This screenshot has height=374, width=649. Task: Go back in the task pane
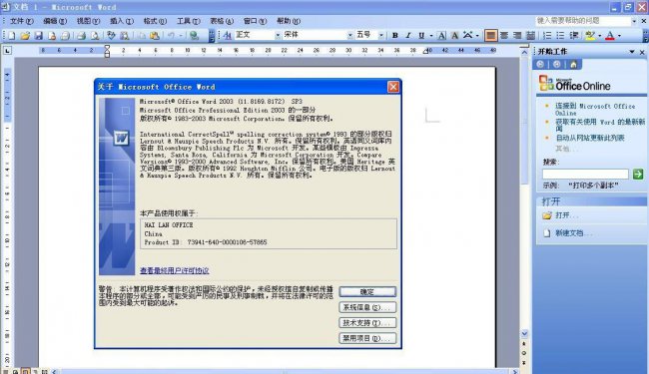tap(540, 64)
